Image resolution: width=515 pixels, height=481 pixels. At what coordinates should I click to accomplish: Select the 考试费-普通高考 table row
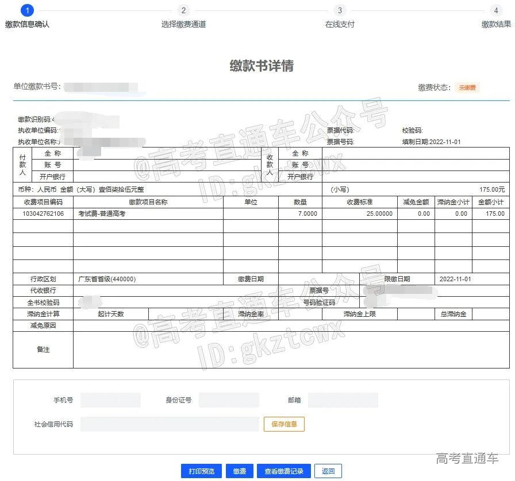103,214
